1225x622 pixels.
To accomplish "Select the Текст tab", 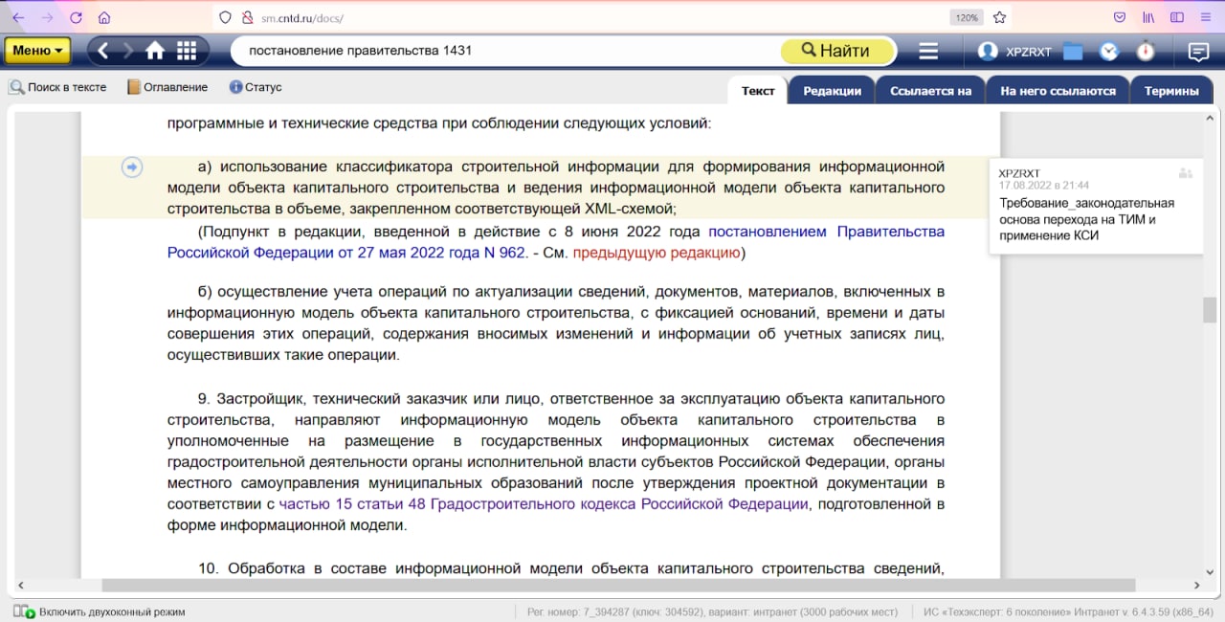I will tap(758, 90).
